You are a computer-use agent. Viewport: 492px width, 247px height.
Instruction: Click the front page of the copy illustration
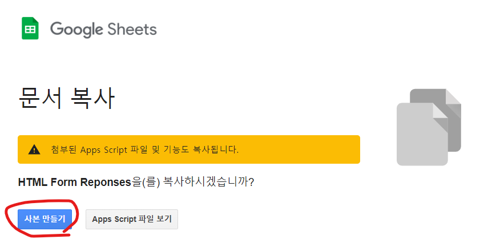(422, 134)
